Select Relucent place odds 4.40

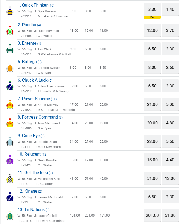(170, 160)
